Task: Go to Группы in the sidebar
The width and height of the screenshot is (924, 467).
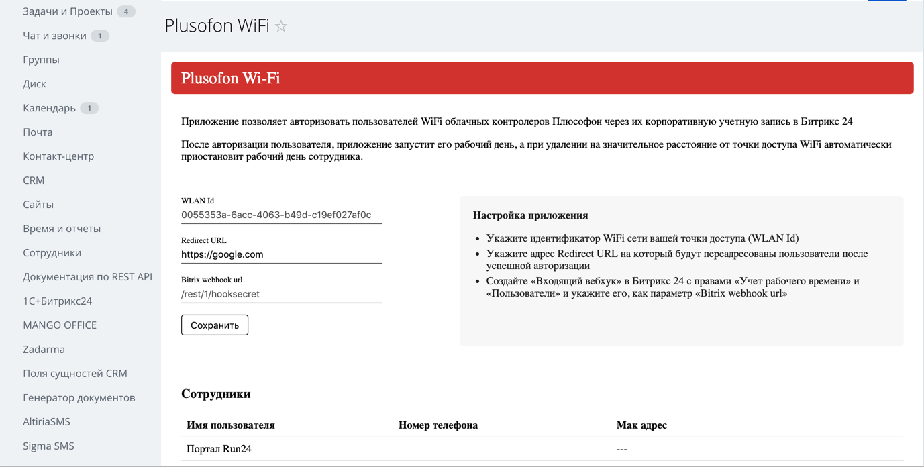Action: click(41, 60)
